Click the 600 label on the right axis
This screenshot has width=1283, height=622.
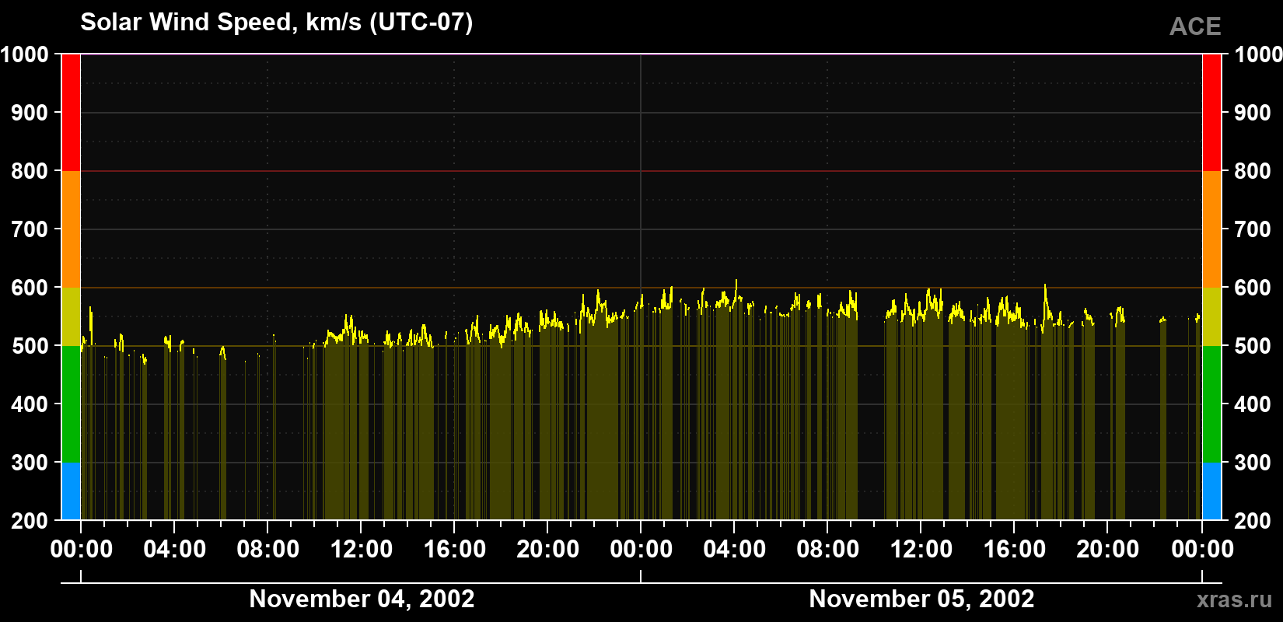[x=1253, y=288]
